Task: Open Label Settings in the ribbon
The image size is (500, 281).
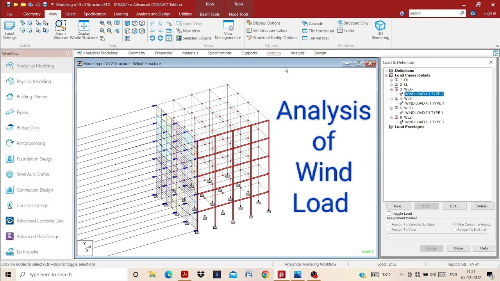Action: pyautogui.click(x=9, y=30)
